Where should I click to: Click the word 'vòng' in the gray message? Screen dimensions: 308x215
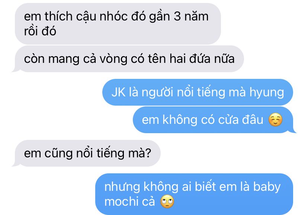pos(113,59)
